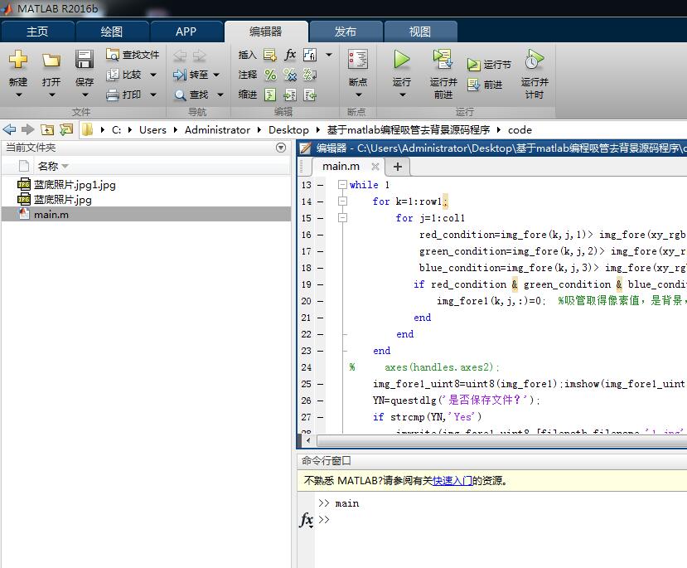Expand the Print (打印) dropdown arrow
687x568 pixels.
pos(153,95)
